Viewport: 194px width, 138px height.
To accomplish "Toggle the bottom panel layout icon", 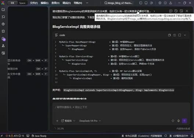I will click(x=146, y=3).
